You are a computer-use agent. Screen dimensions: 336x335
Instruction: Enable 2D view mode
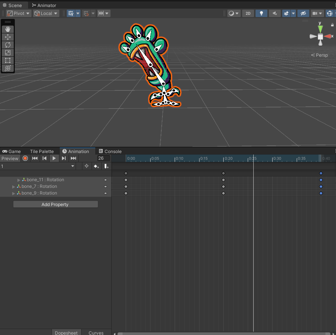(248, 13)
